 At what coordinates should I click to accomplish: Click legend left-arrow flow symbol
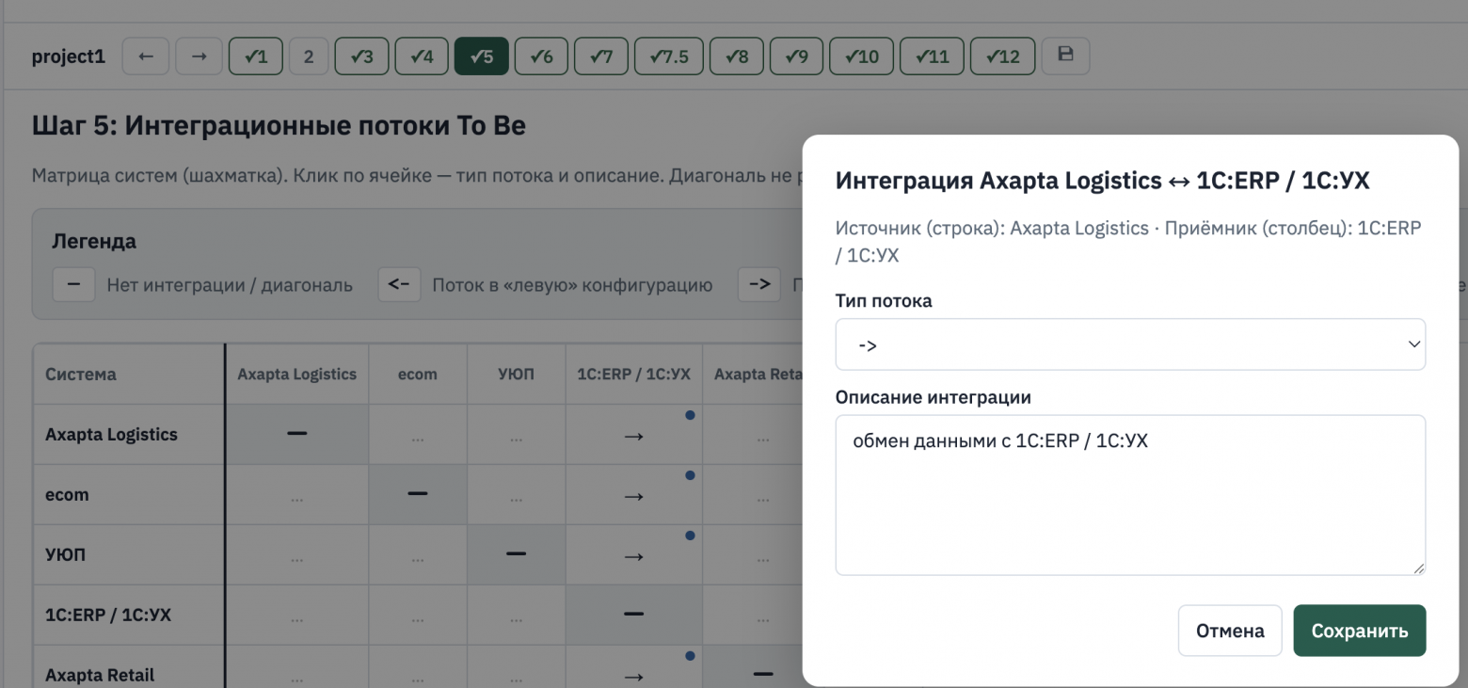click(399, 284)
